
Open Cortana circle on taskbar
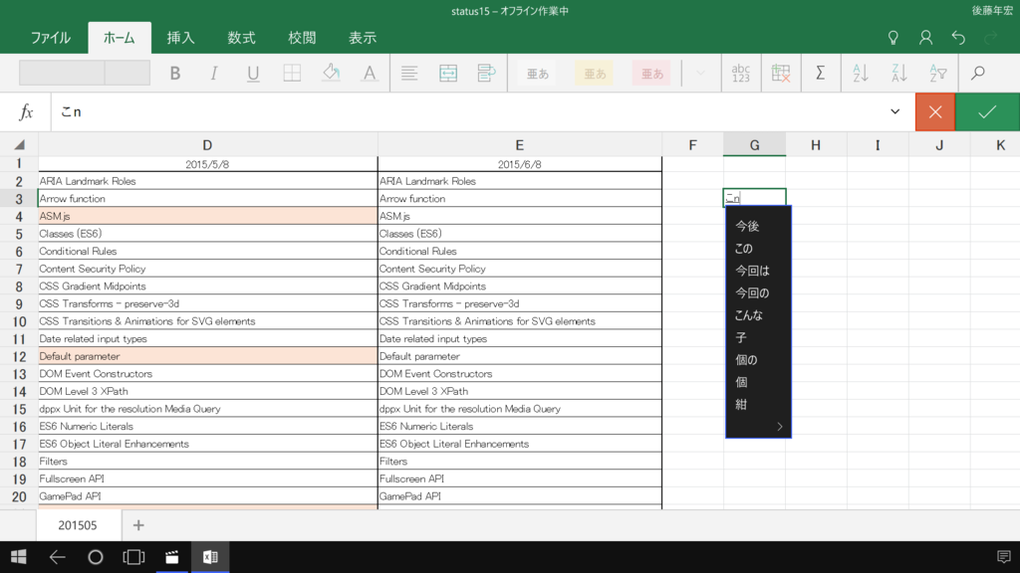point(96,557)
